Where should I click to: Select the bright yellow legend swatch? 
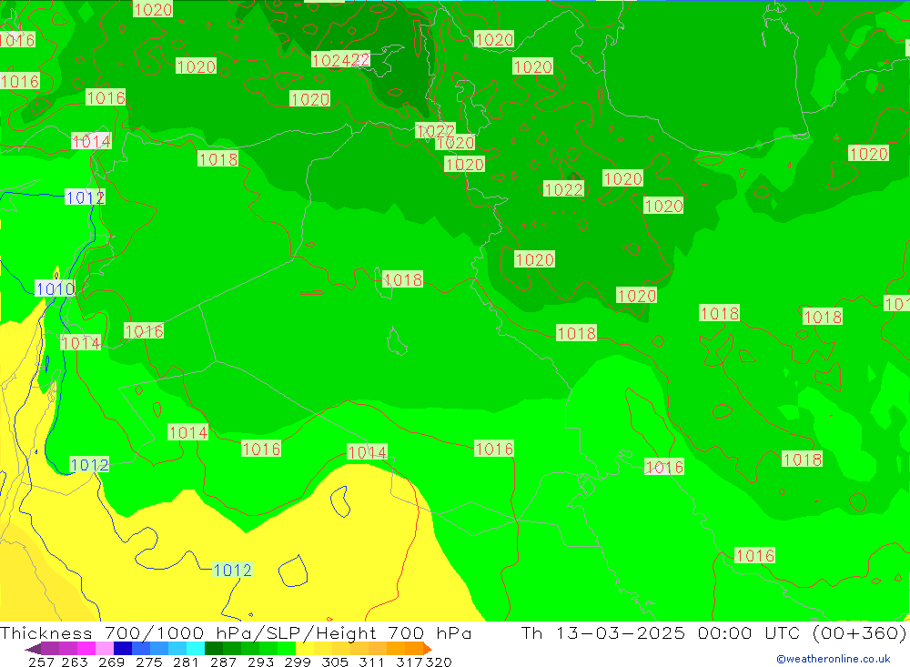click(305, 649)
